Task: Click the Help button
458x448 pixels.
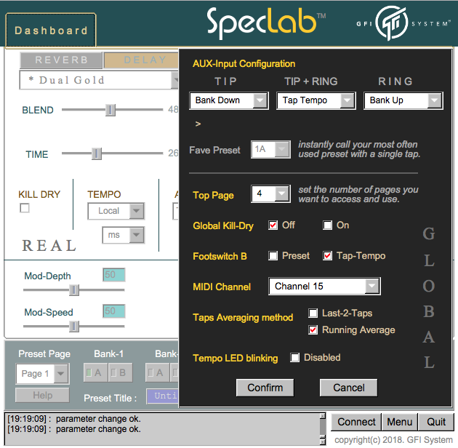Action: coord(42,396)
